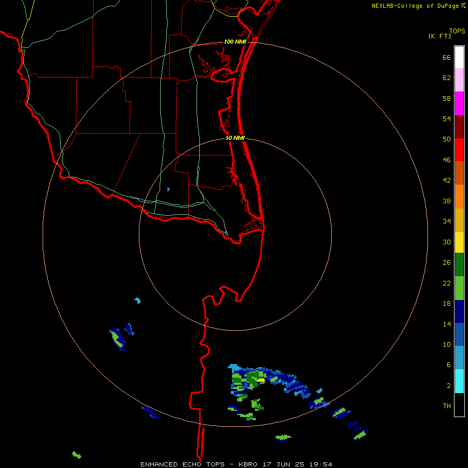Image resolution: width=468 pixels, height=468 pixels.
Task: Click the dark green 26 kft swatch
Action: pyautogui.click(x=459, y=265)
